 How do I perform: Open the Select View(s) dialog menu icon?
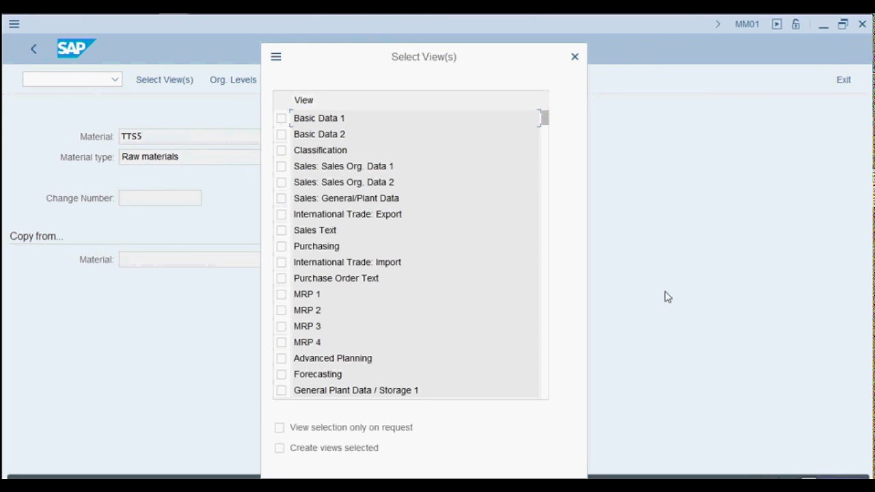276,57
